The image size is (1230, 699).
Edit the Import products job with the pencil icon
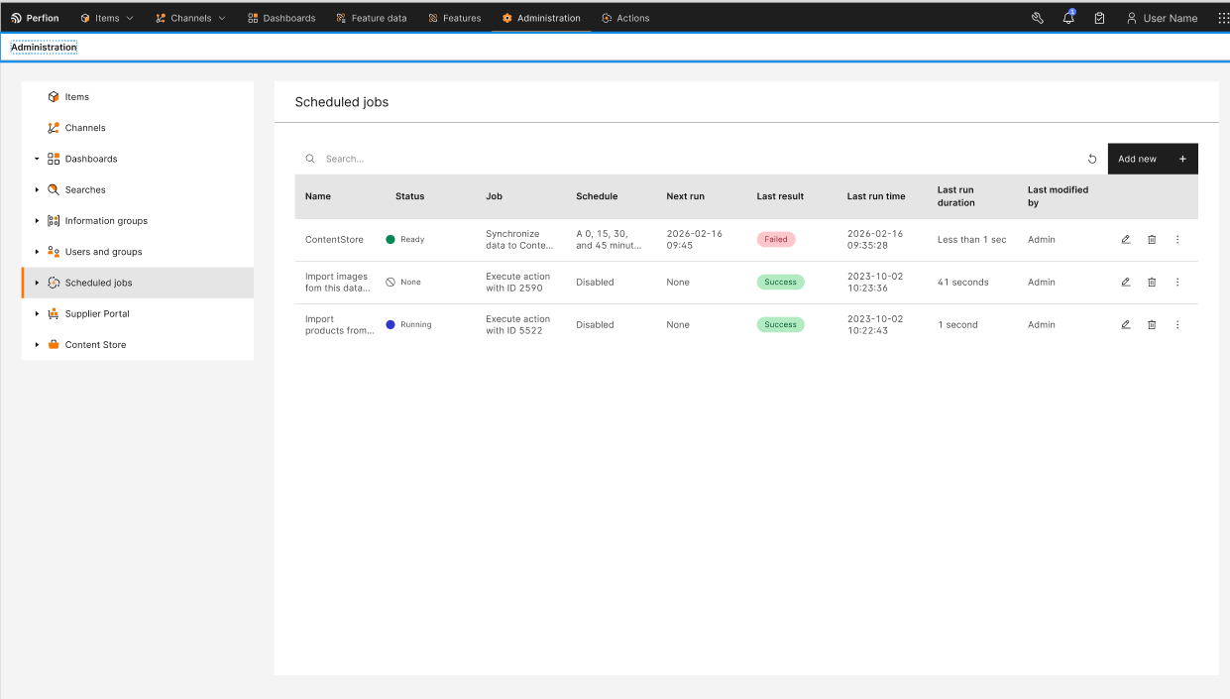pyautogui.click(x=1126, y=324)
